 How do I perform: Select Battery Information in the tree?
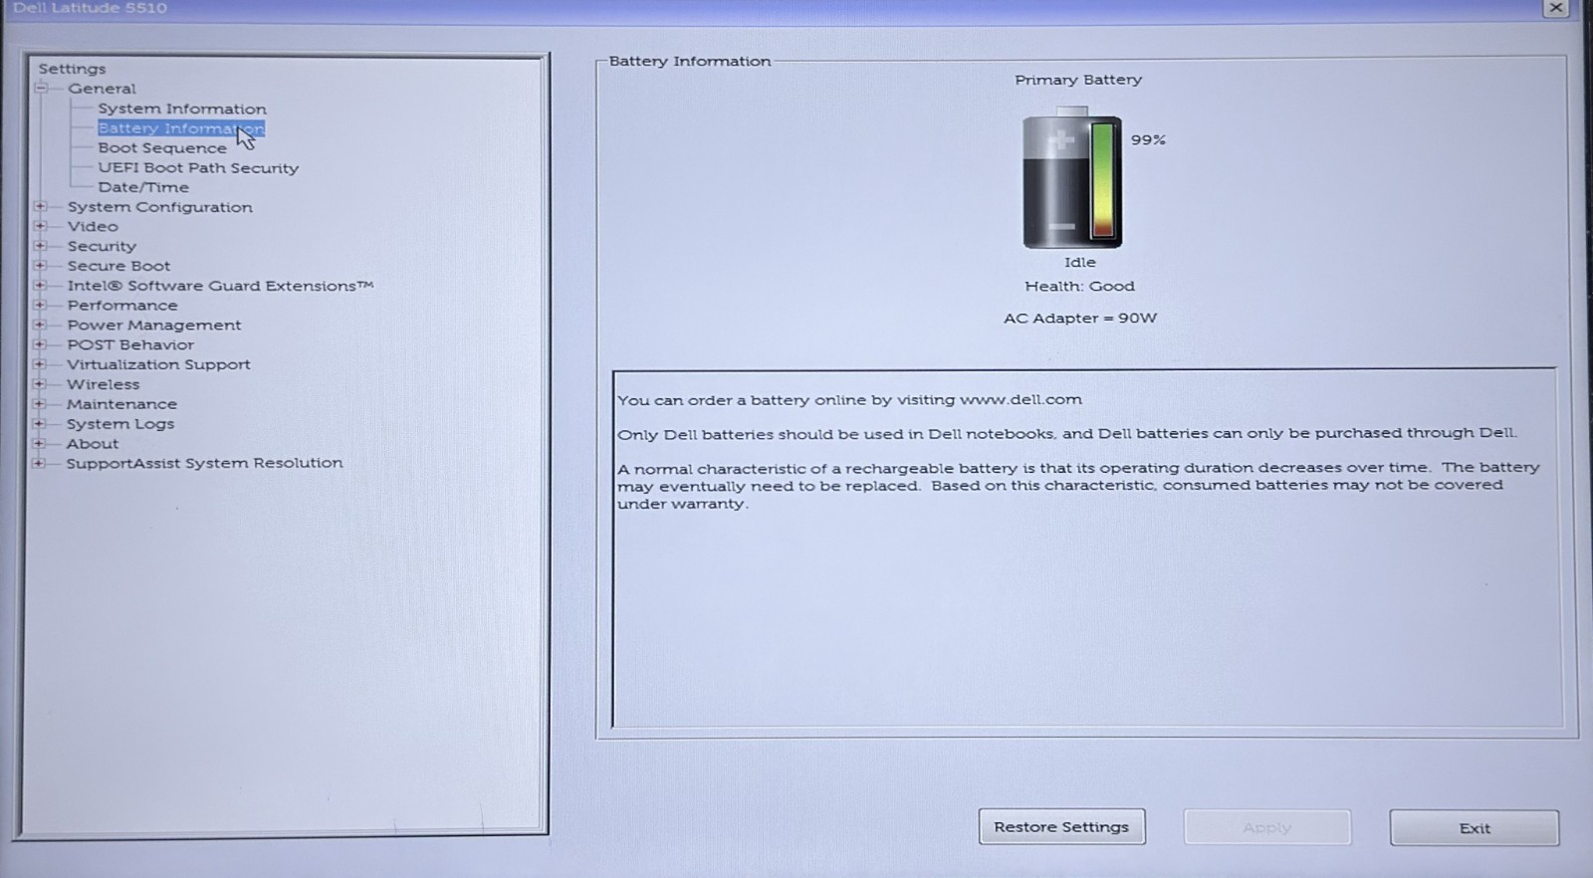(x=181, y=128)
